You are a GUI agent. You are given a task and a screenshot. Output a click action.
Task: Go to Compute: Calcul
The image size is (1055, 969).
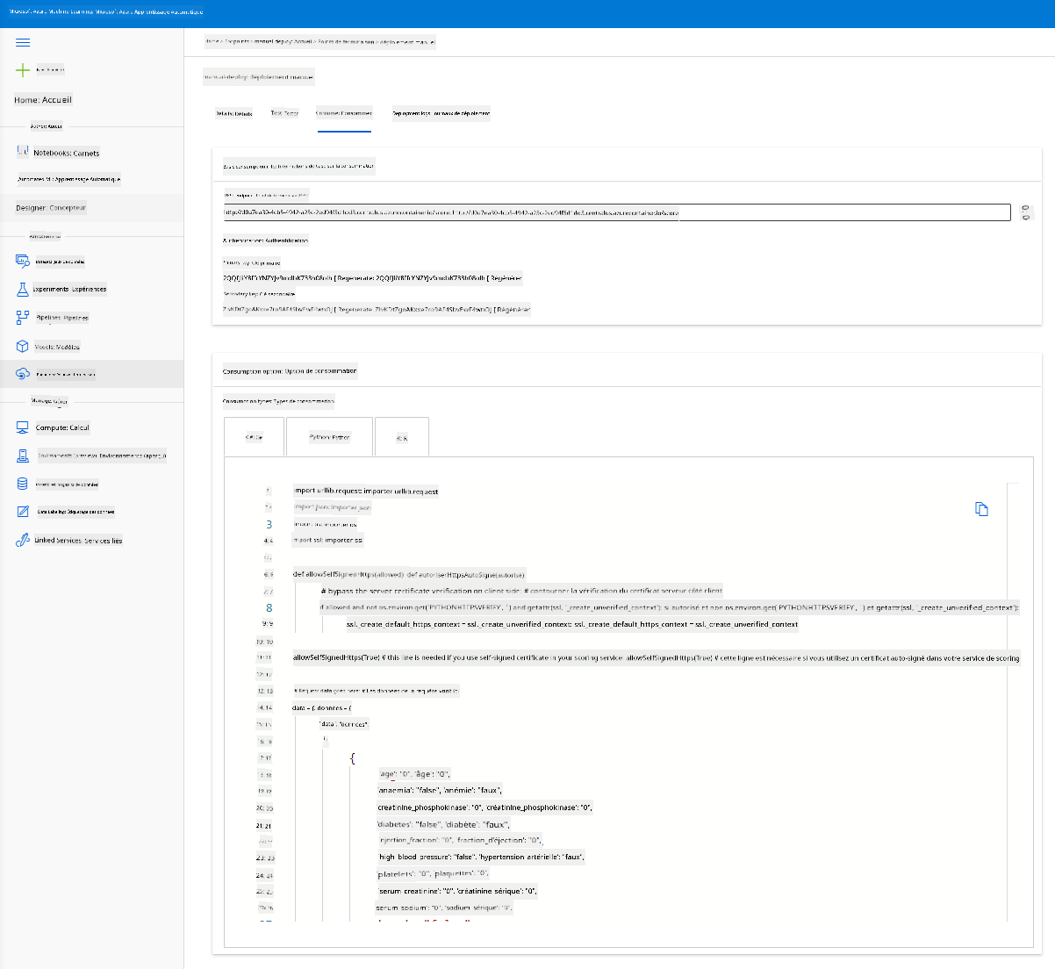pos(62,427)
